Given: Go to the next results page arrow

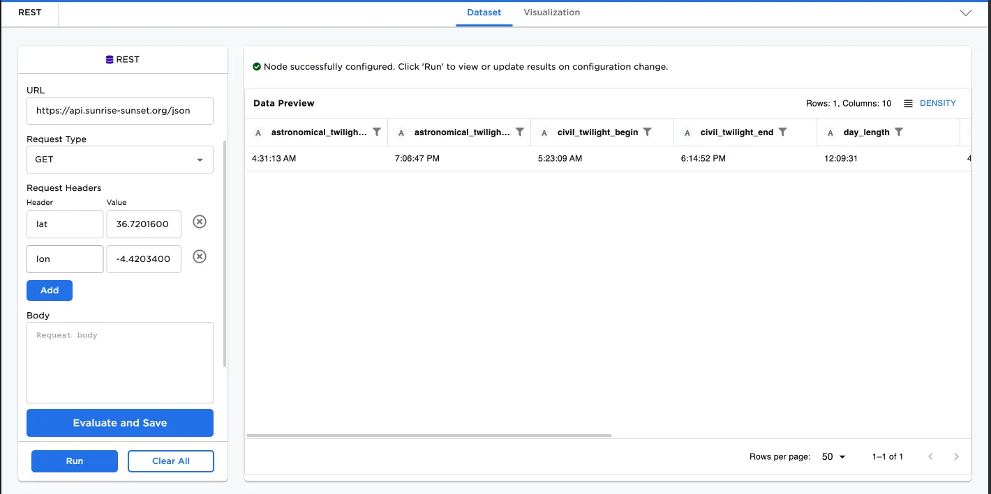Looking at the screenshot, I should (956, 456).
